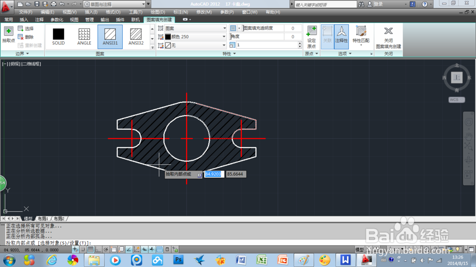Click the hatch pattern scale input field
The width and height of the screenshot is (476, 267).
click(267, 45)
